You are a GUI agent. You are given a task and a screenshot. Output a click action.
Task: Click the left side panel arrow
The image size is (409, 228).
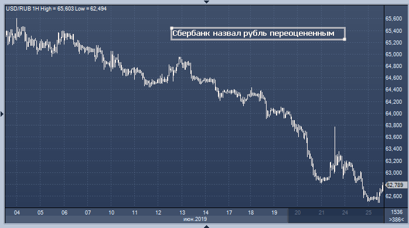coord(2,114)
